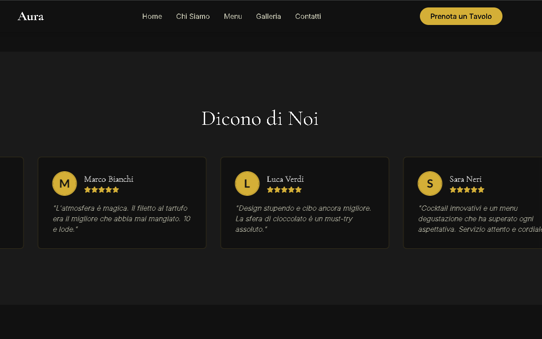Open the Menu nav link
The height and width of the screenshot is (339, 542).
233,16
